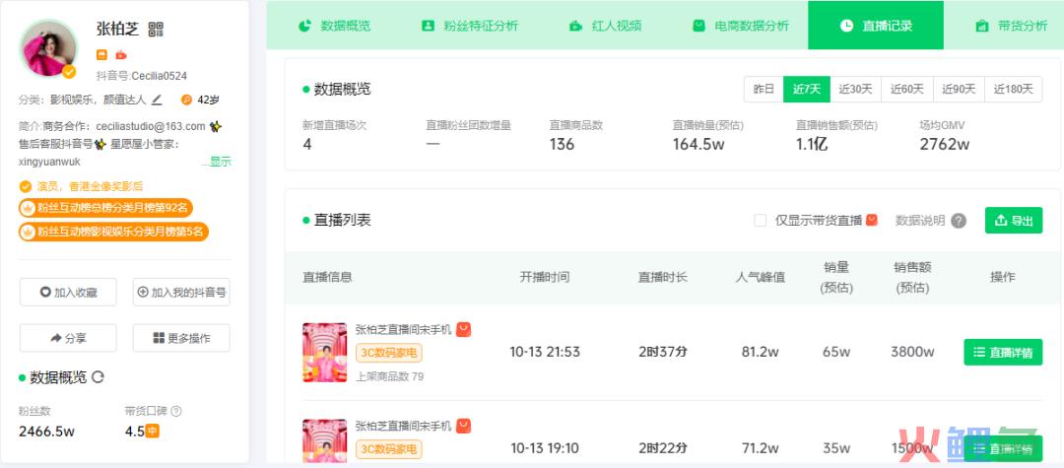
Task: Open the 电商数据分析 tab
Action: coord(740,26)
